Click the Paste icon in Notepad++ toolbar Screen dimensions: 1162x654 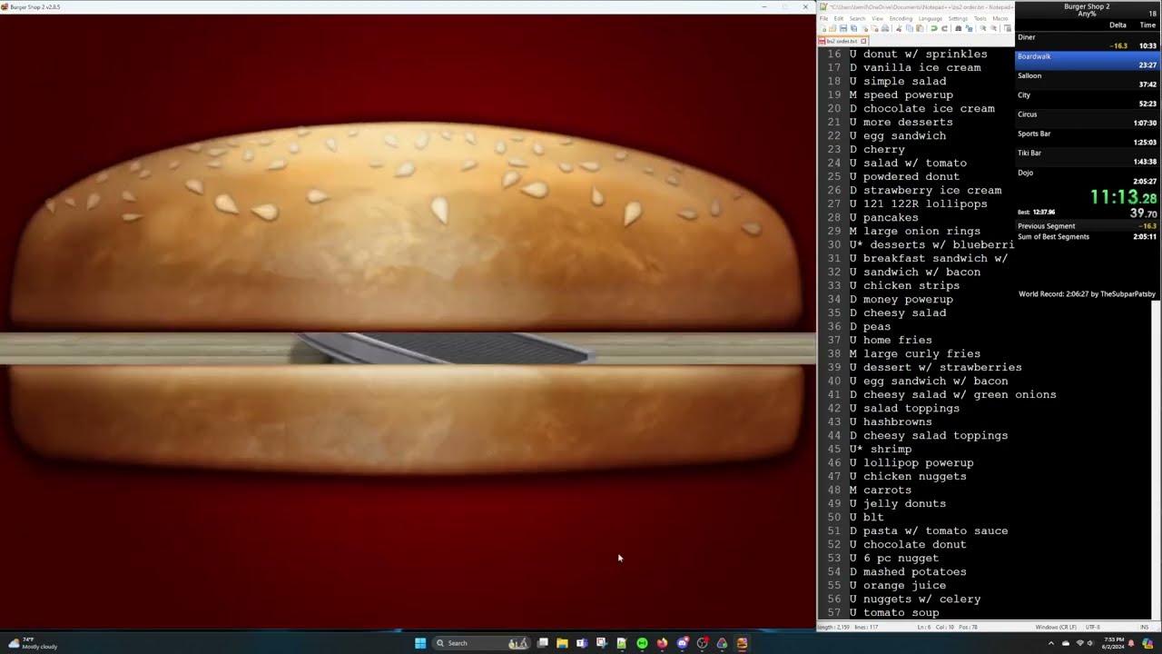[920, 28]
